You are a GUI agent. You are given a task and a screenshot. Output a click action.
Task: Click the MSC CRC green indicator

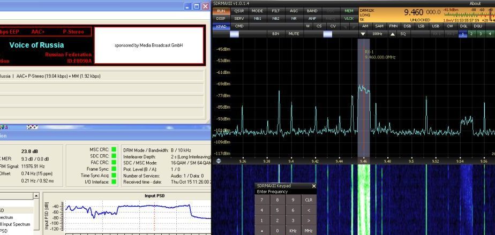tap(114, 148)
